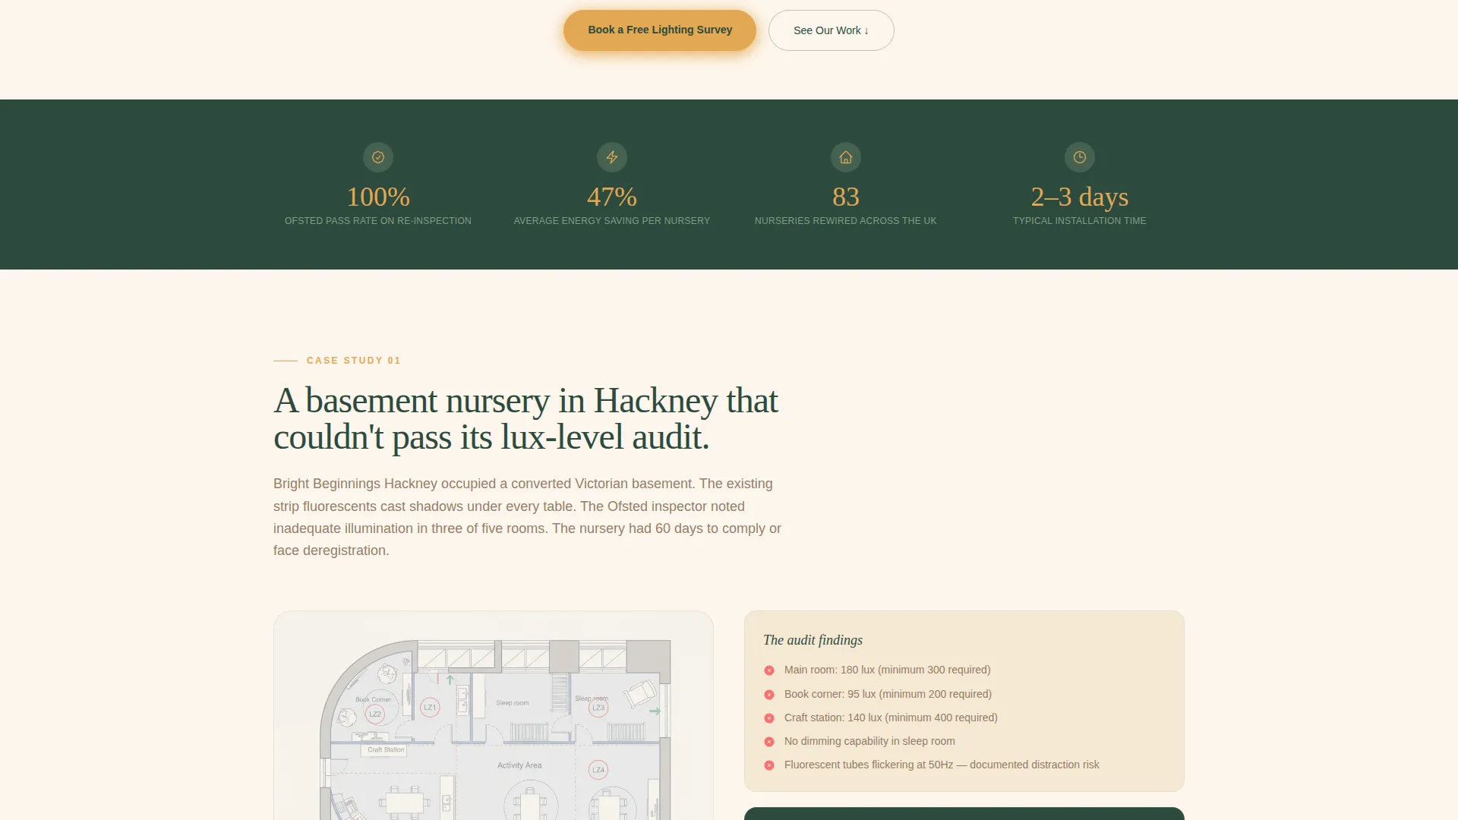Click the clock icon above 2–3 days
This screenshot has height=820, width=1458.
[x=1080, y=157]
